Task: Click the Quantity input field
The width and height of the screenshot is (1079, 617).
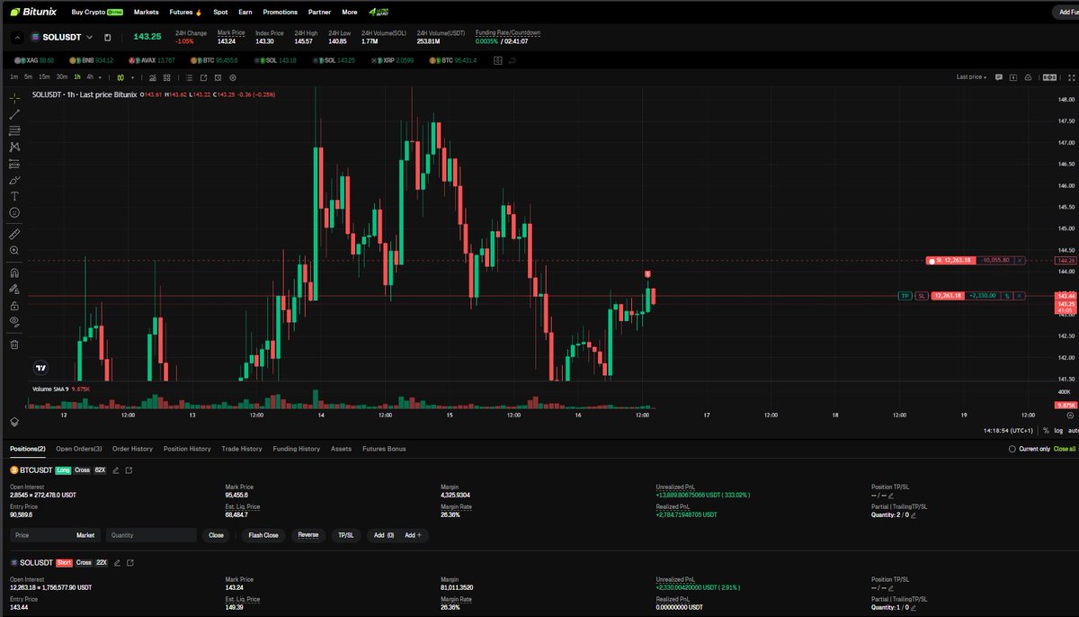Action: 150,535
